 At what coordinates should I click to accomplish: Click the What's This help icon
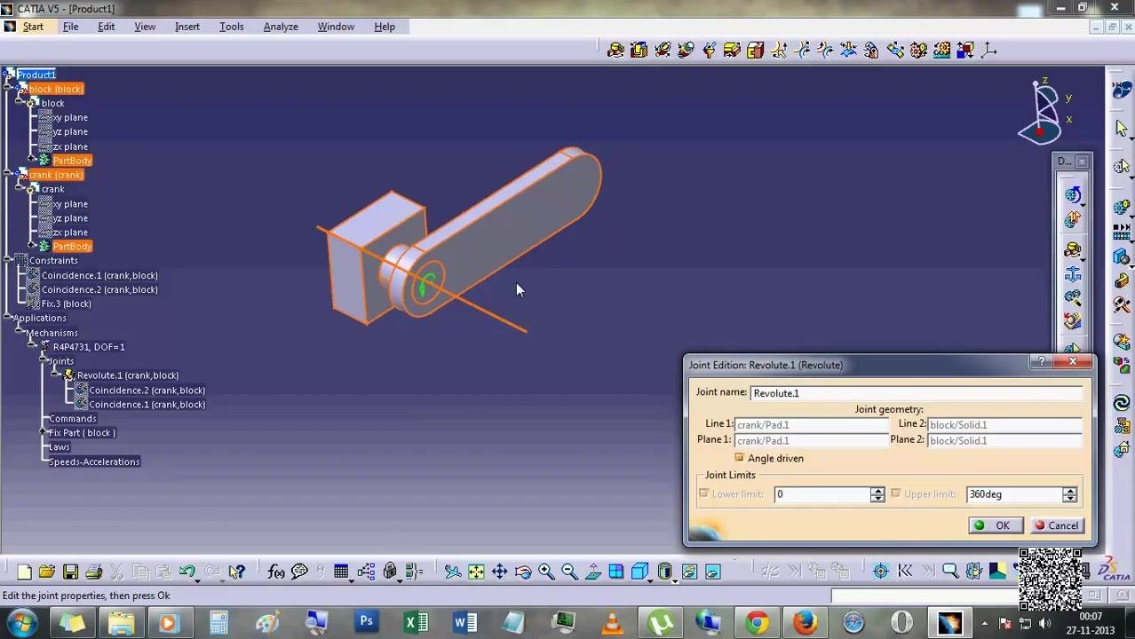237,572
